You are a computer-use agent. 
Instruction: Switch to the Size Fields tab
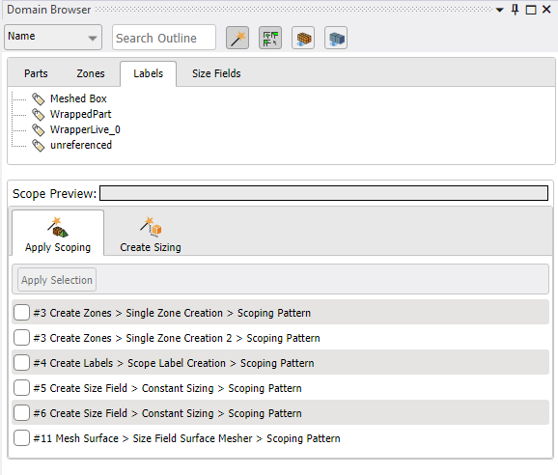pyautogui.click(x=216, y=73)
